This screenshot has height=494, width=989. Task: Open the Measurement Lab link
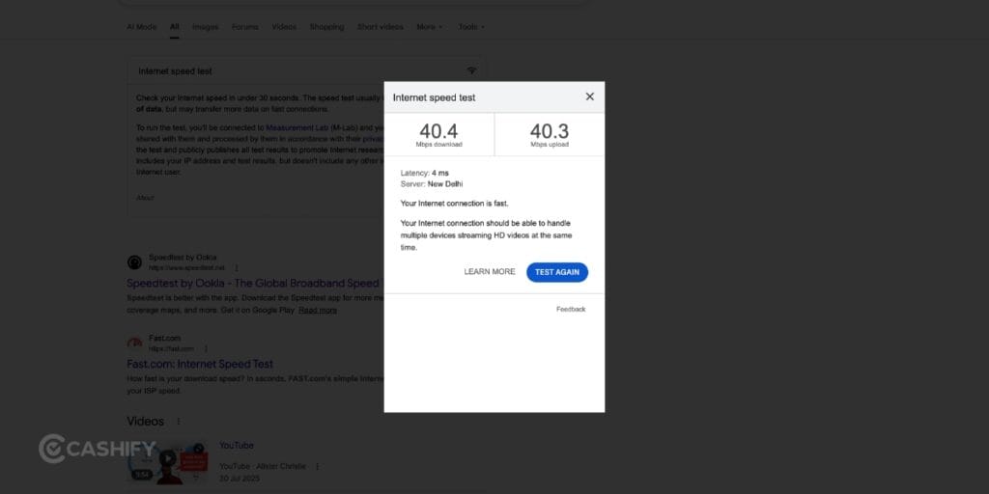tap(297, 127)
